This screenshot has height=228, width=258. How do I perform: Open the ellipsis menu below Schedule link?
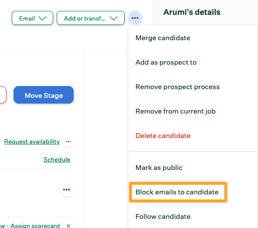click(67, 190)
